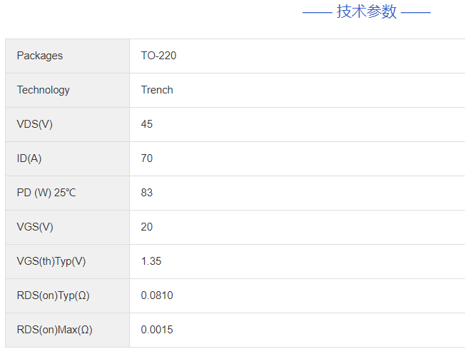Image resolution: width=465 pixels, height=354 pixels.
Task: Click the RDS(on)Typ(Ω) label
Action: coord(53,295)
